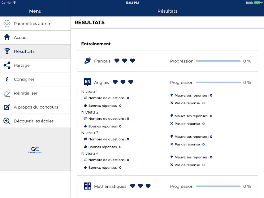This screenshot has height=198, width=264.
Task: Click the Wi-Fi icon in the status bar
Action: click(15, 2)
